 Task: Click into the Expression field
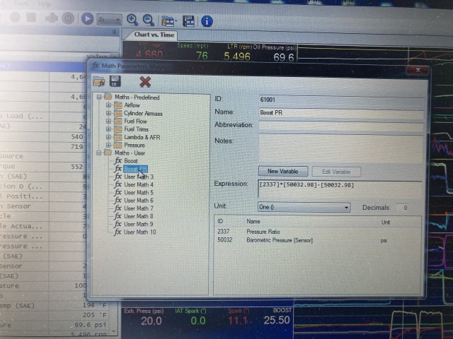[x=340, y=185]
